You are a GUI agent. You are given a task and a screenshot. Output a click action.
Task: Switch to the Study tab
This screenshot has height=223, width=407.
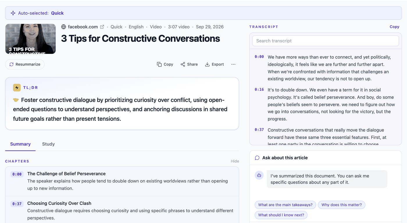pos(48,144)
